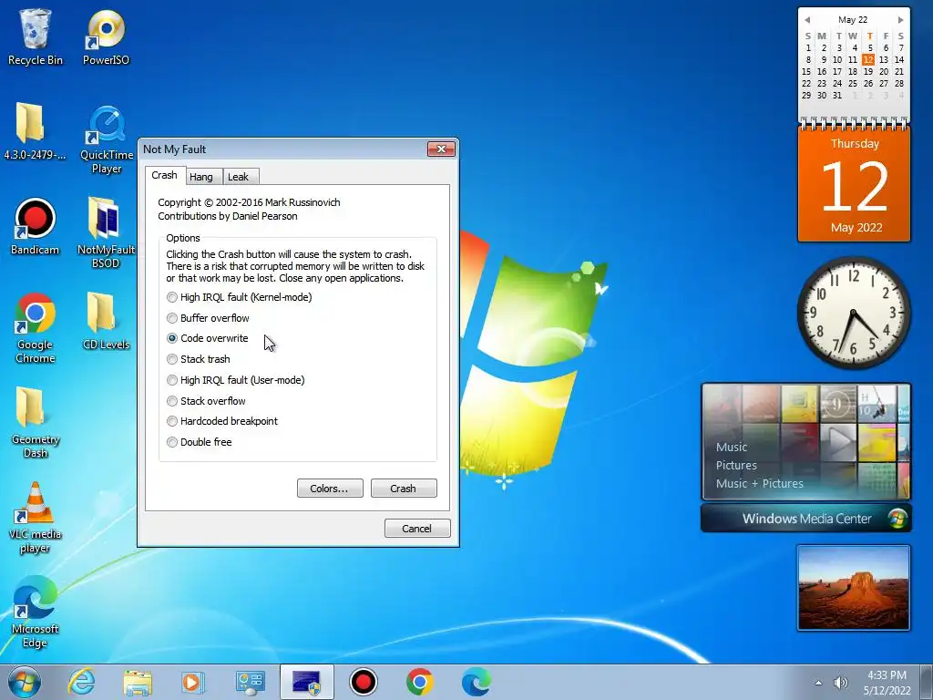Viewport: 933px width, 700px height.
Task: Click the Crash button
Action: pos(404,489)
